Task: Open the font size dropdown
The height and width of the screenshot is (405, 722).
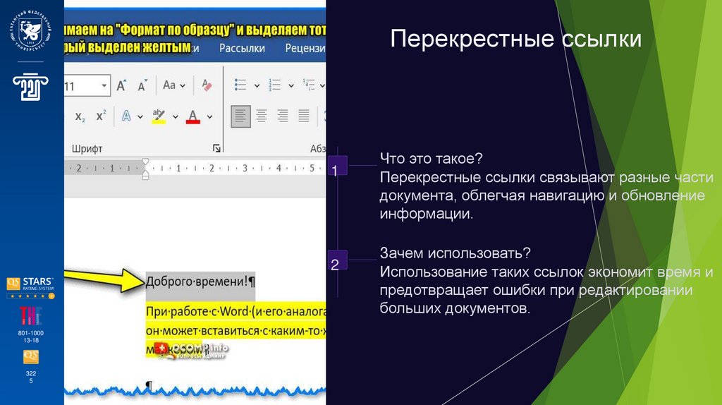Action: [x=104, y=85]
